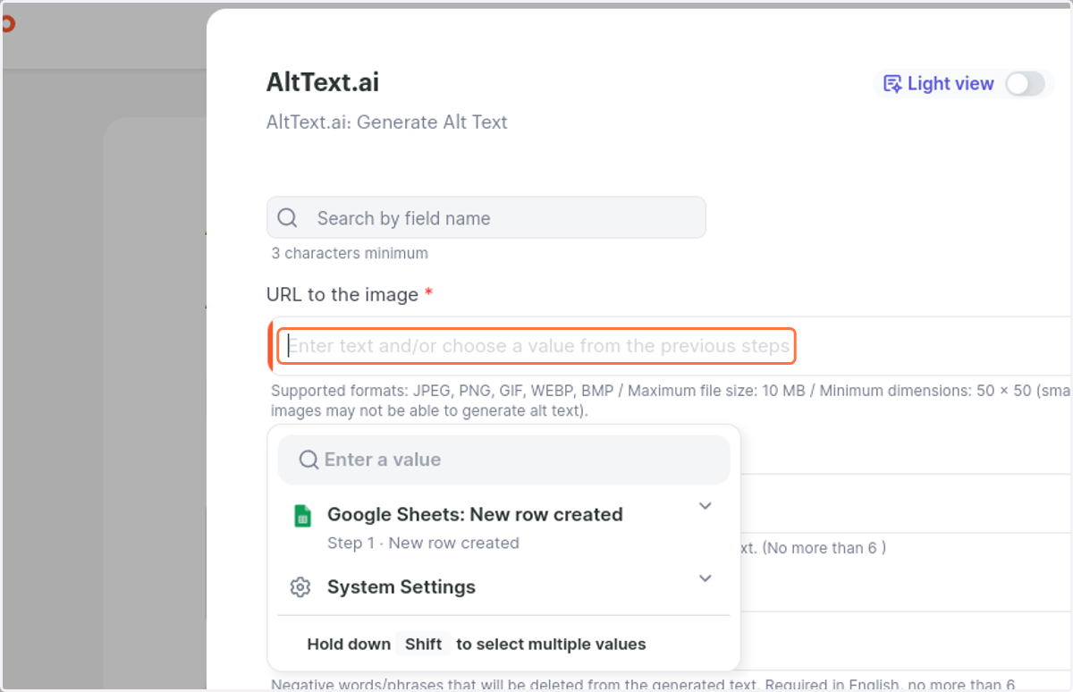Screen dimensions: 1073x692
Task: Click the URL to the image input
Action: pyautogui.click(x=536, y=346)
